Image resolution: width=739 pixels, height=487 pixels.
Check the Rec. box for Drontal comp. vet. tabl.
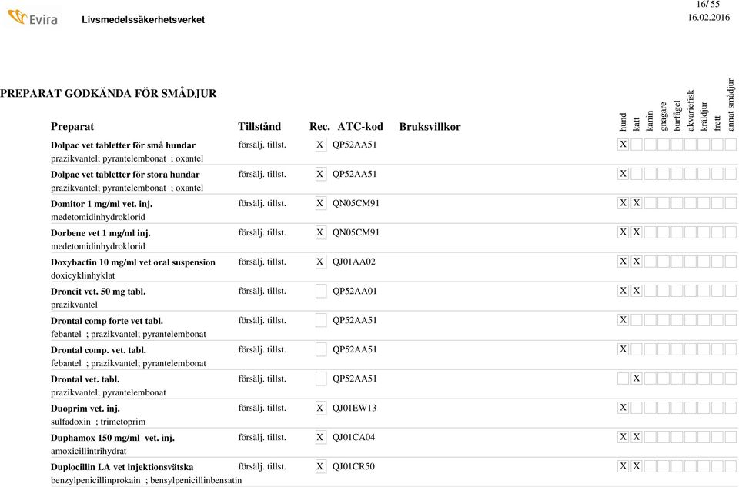pyautogui.click(x=320, y=349)
